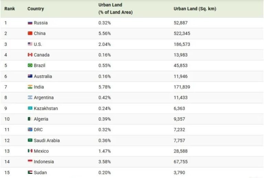The image size is (264, 178).
Task: Sort by the Country column header
Action: pyautogui.click(x=35, y=9)
